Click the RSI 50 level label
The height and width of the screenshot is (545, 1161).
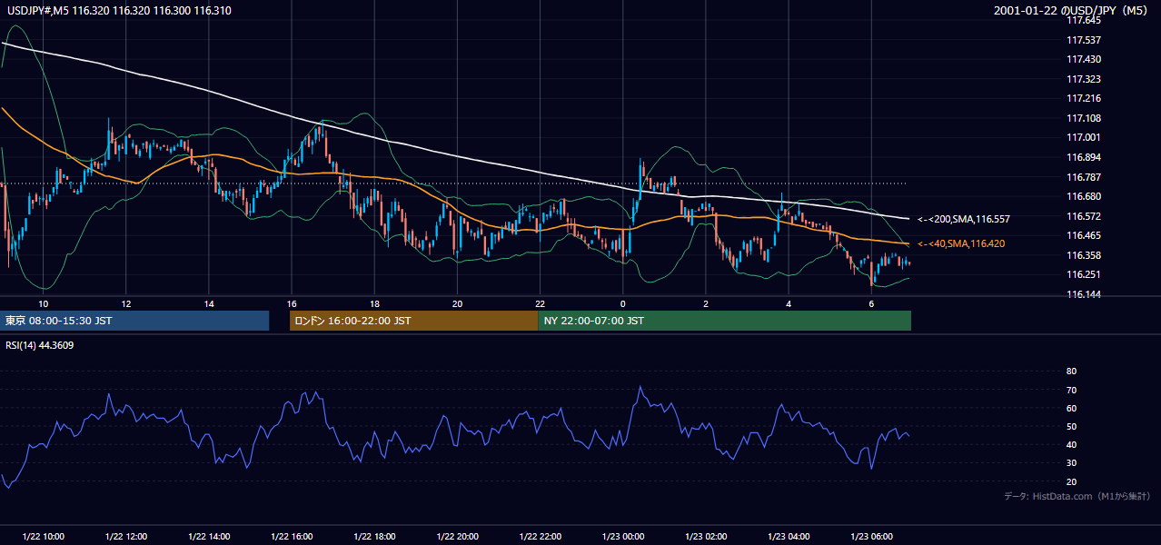pyautogui.click(x=1071, y=426)
